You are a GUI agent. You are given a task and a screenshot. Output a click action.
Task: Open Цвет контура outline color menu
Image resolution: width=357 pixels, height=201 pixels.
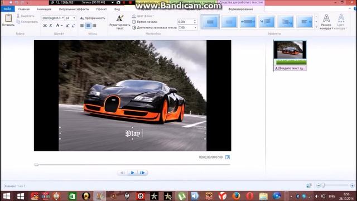pos(341,22)
